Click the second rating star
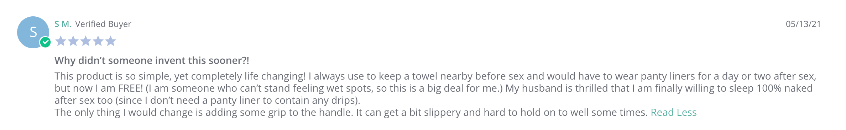This screenshot has width=846, height=130. click(x=73, y=41)
